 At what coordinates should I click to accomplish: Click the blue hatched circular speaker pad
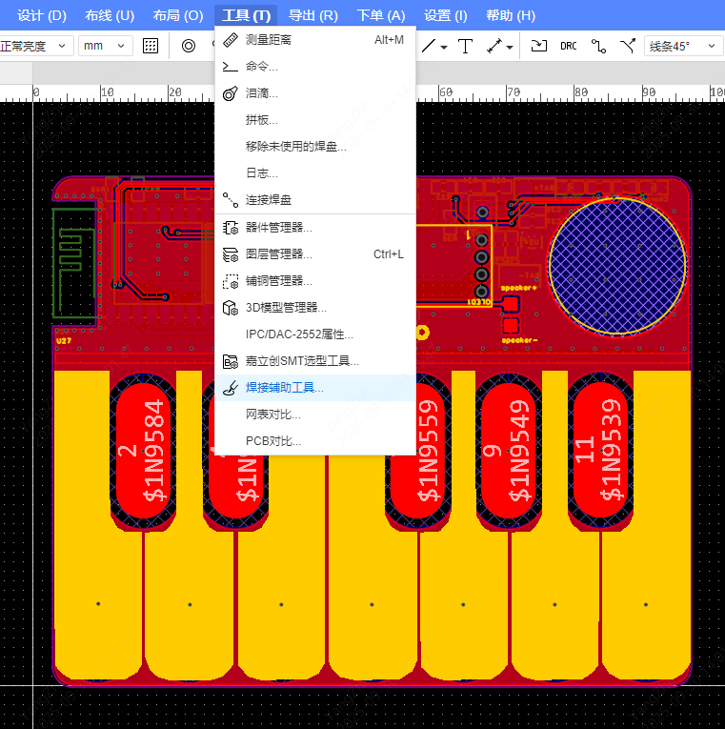616,268
